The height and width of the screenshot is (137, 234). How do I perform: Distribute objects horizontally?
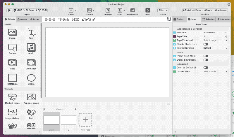[73, 19]
